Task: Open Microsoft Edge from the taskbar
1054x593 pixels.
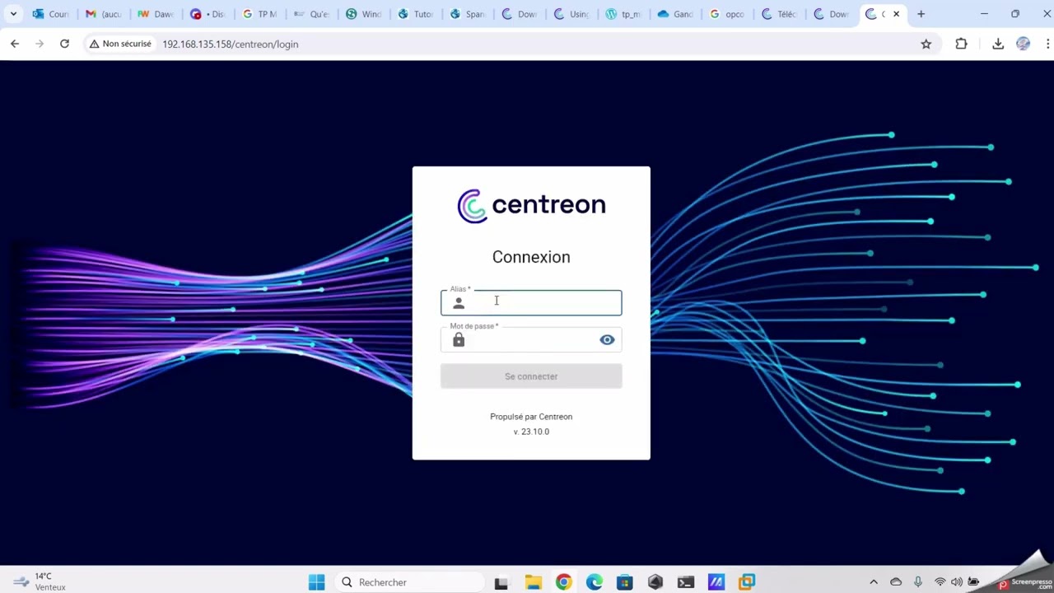Action: click(594, 582)
